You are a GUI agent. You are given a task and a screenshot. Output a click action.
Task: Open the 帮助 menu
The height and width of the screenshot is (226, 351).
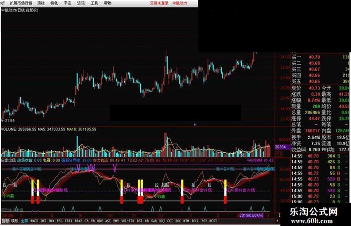pos(108,3)
